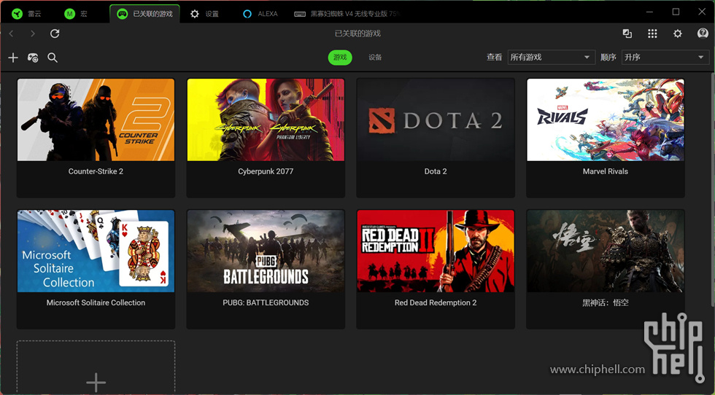Click the multi-window icon in the header
The image size is (715, 395).
627,34
